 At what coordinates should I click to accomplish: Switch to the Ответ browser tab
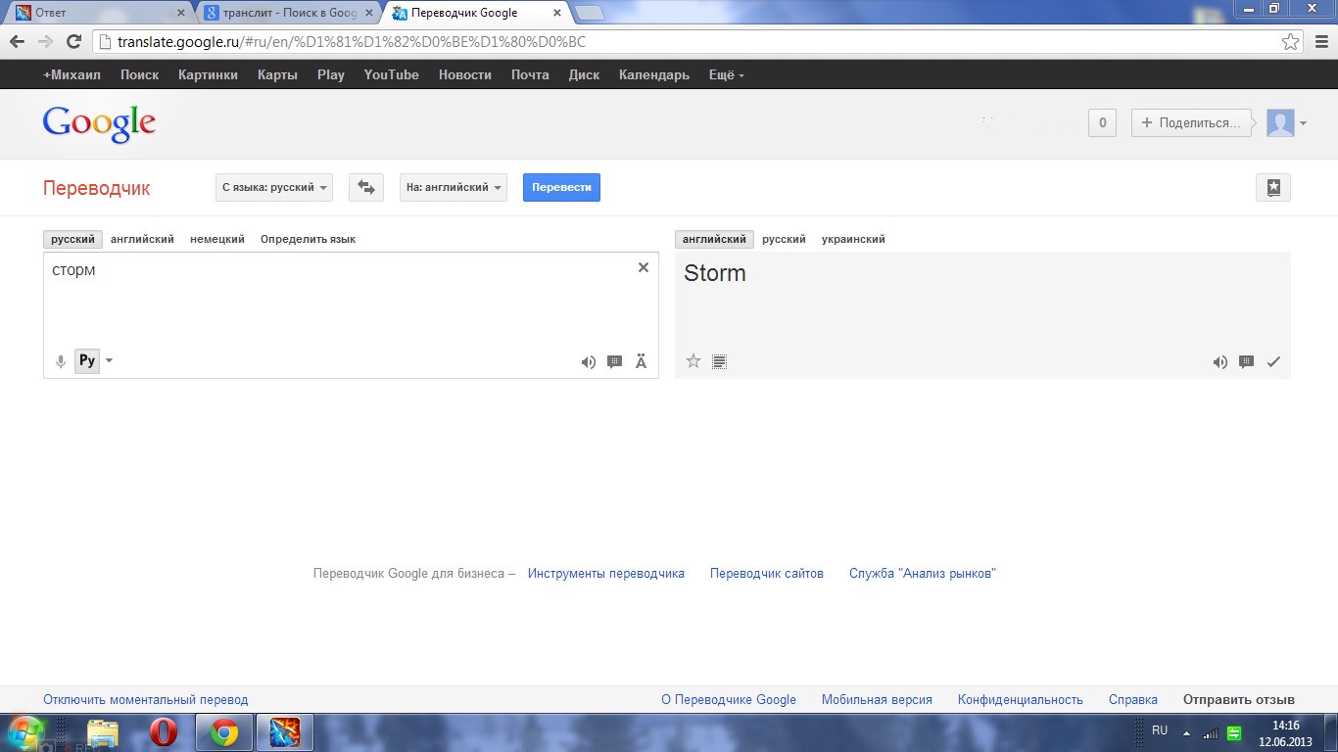[99, 13]
